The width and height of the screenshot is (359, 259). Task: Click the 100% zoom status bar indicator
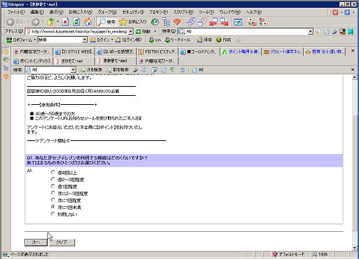321,255
